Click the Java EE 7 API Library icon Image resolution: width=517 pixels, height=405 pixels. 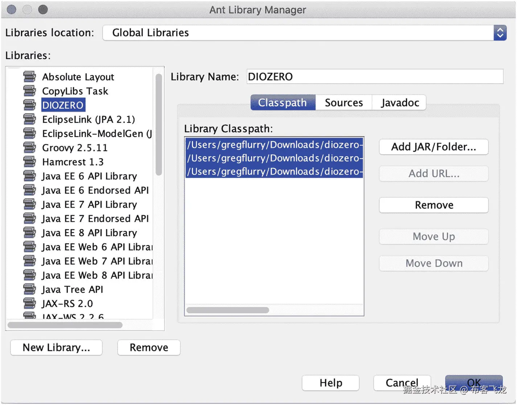coord(29,204)
